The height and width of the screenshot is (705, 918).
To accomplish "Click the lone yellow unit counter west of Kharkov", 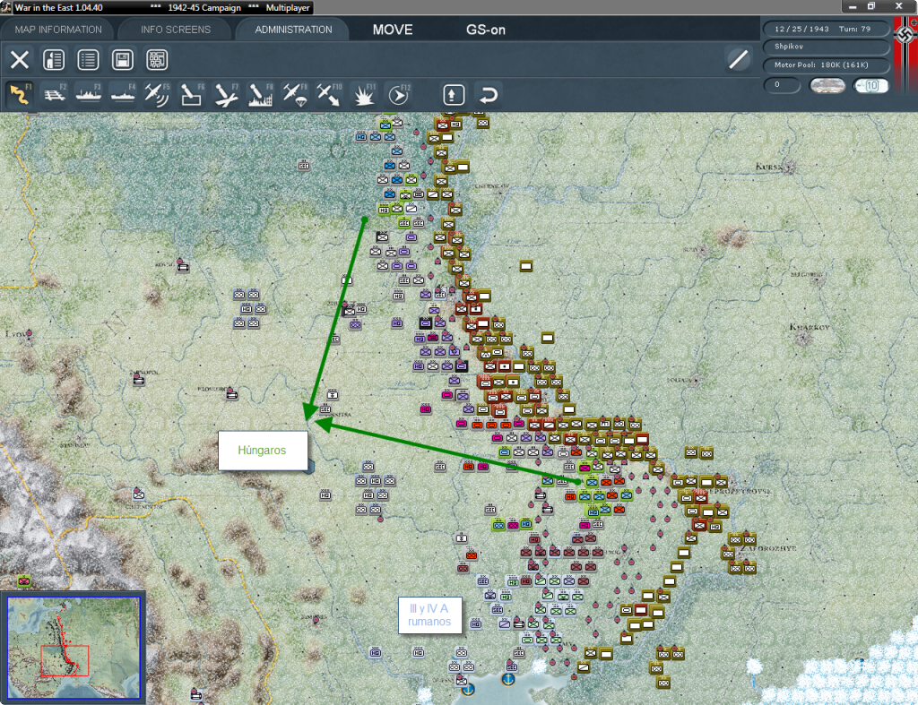I will (x=548, y=338).
